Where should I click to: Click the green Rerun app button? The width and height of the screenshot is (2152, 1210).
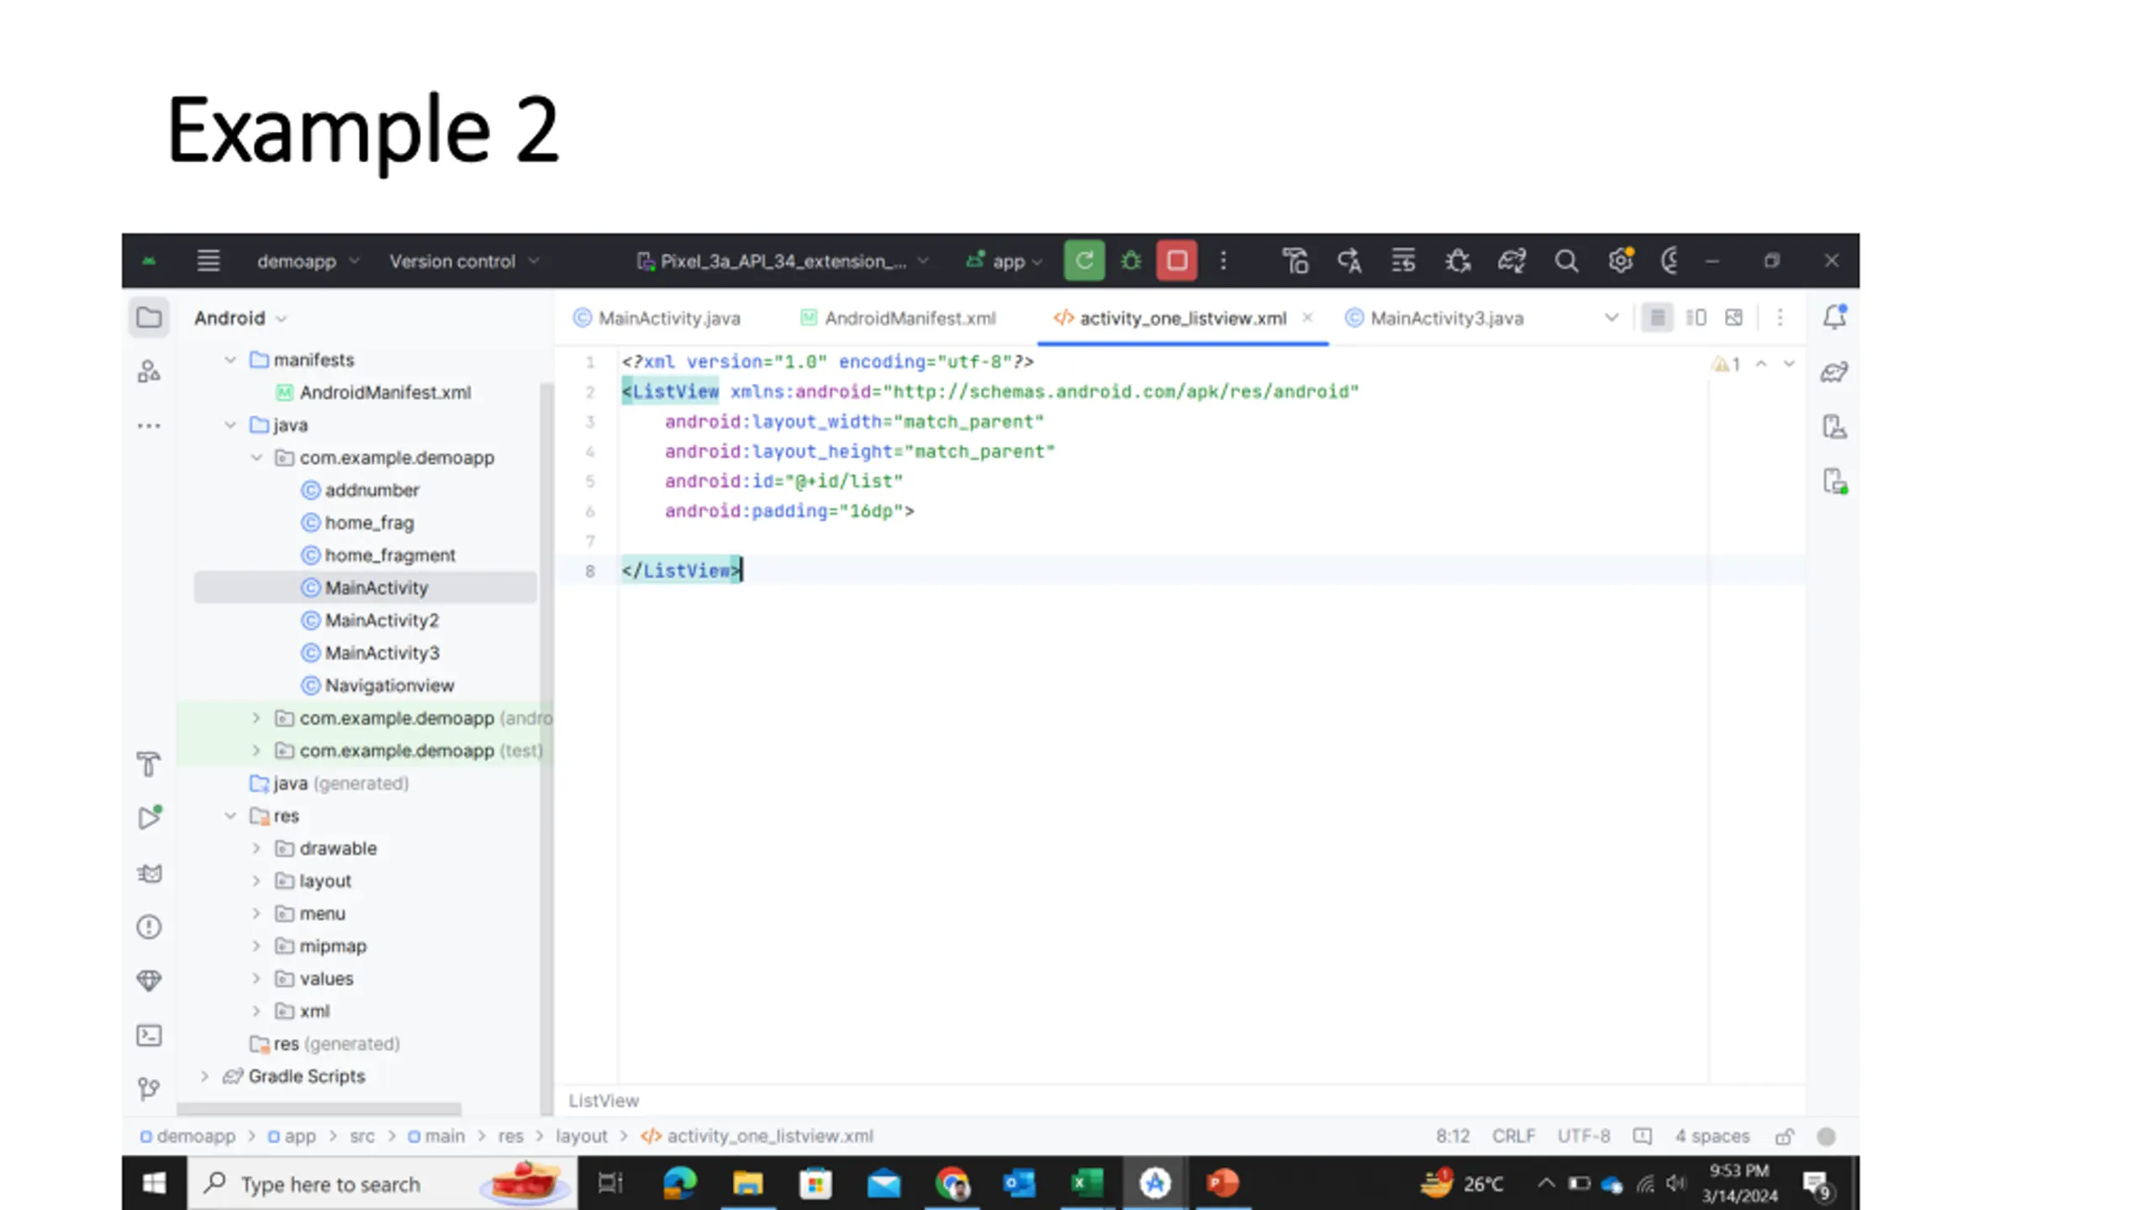(x=1084, y=260)
